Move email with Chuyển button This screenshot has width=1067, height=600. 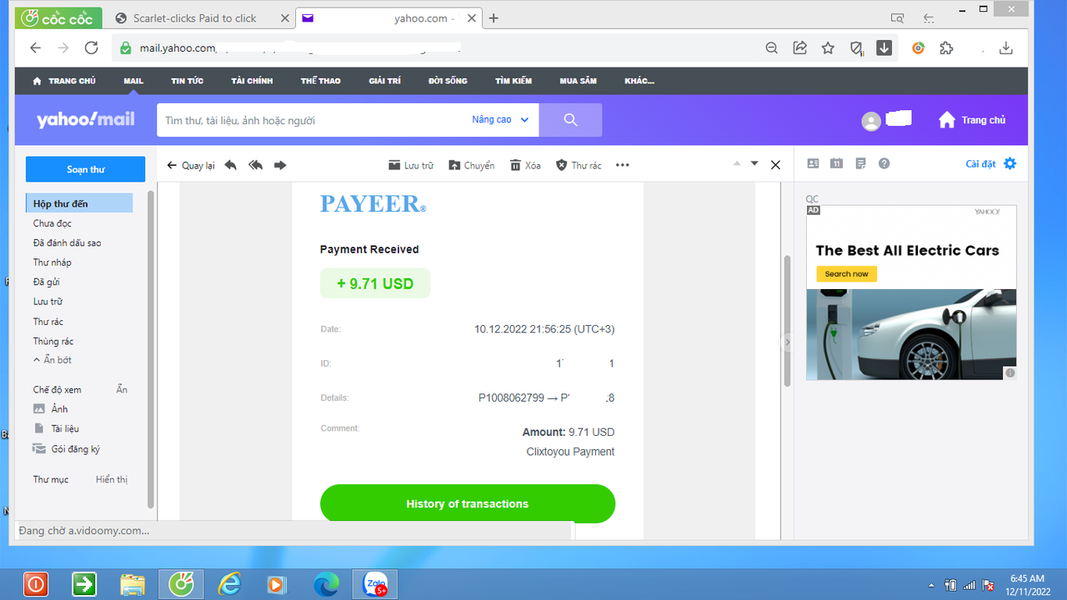click(472, 165)
